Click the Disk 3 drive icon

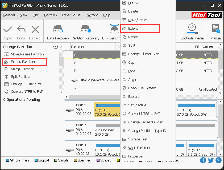tap(70, 150)
